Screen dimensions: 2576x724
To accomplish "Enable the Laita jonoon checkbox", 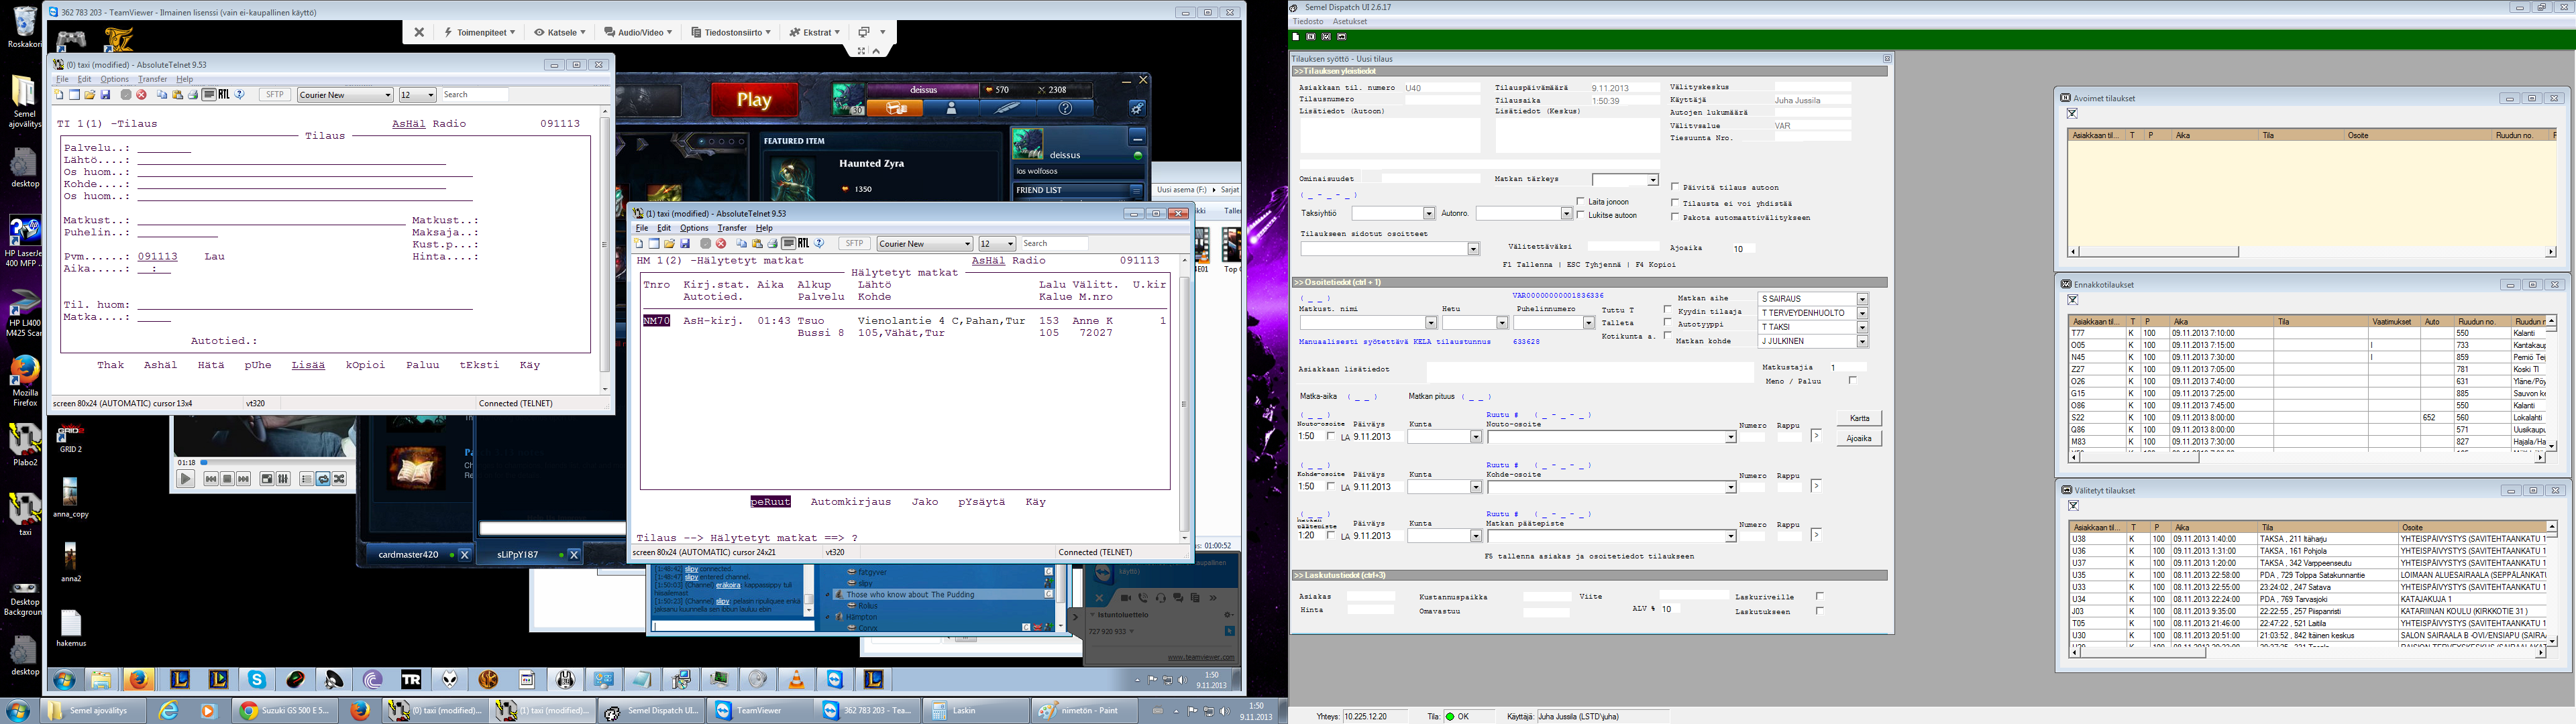I will [1581, 202].
